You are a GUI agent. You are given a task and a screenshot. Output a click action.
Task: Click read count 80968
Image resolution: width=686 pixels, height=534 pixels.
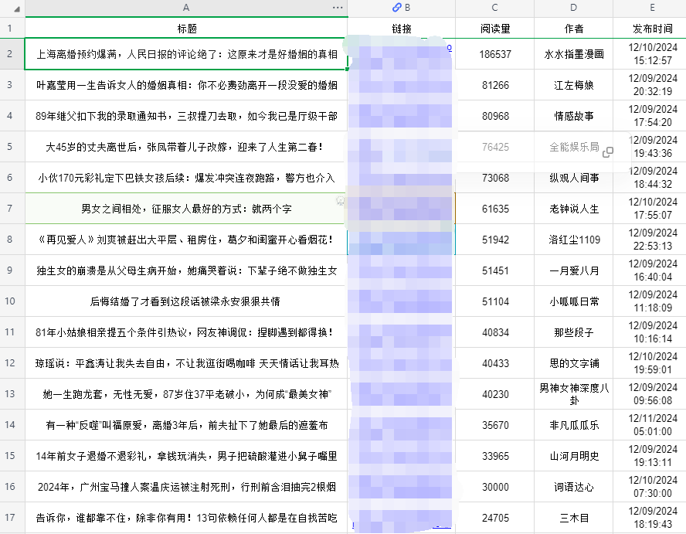pyautogui.click(x=495, y=116)
